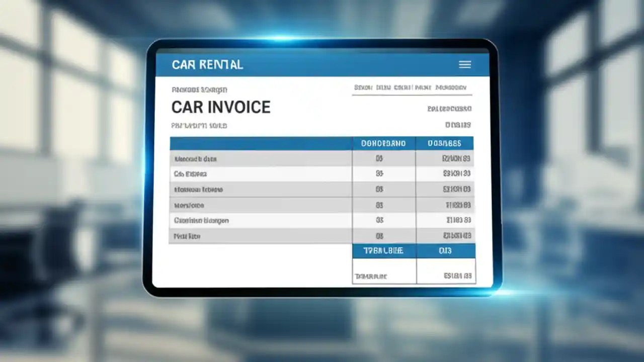Click the amounts column header in the table

point(445,143)
